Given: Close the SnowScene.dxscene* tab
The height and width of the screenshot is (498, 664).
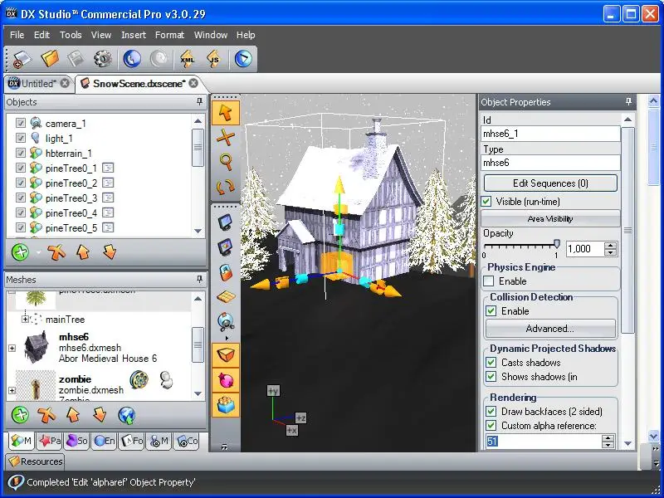Looking at the screenshot, I should click(193, 83).
